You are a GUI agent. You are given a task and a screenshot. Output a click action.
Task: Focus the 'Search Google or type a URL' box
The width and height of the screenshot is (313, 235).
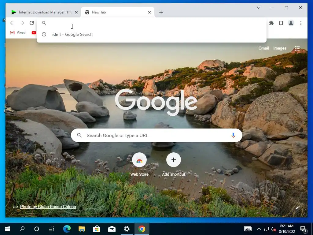(x=157, y=135)
